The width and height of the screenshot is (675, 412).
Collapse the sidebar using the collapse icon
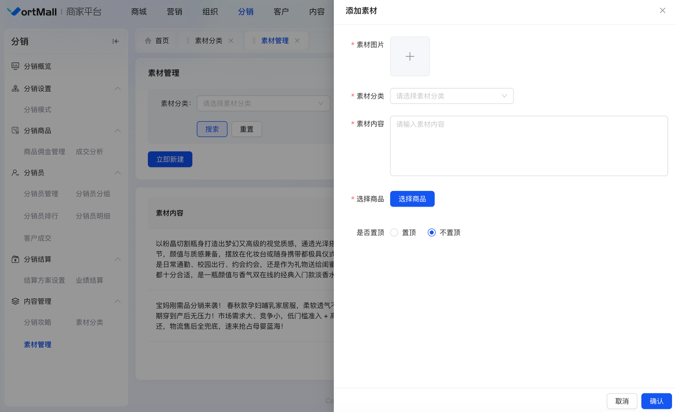click(116, 41)
